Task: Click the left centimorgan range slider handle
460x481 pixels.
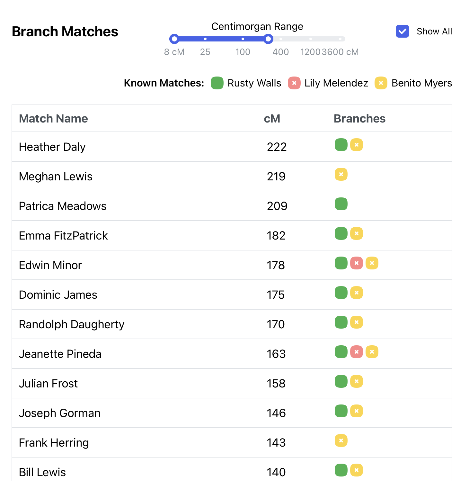Action: pos(174,39)
